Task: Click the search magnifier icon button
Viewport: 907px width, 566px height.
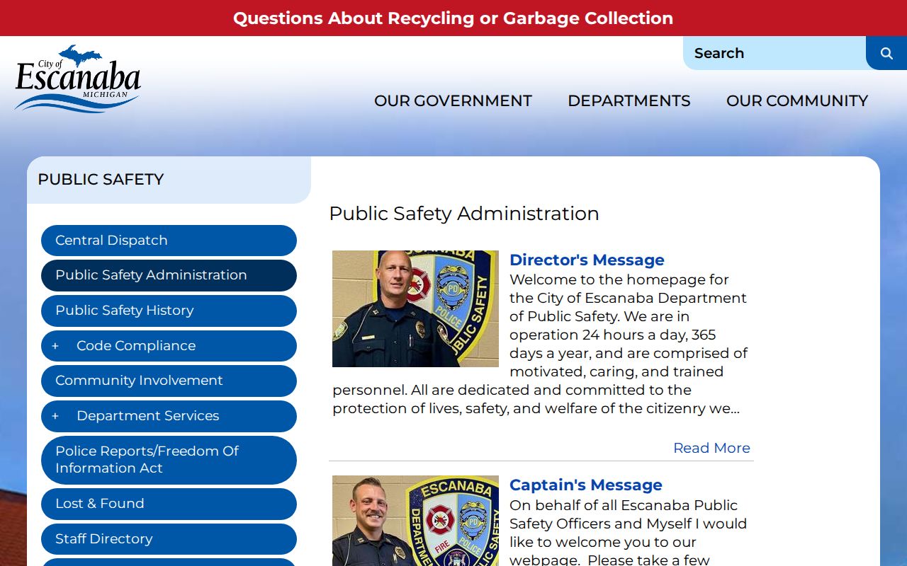Action: pyautogui.click(x=886, y=53)
